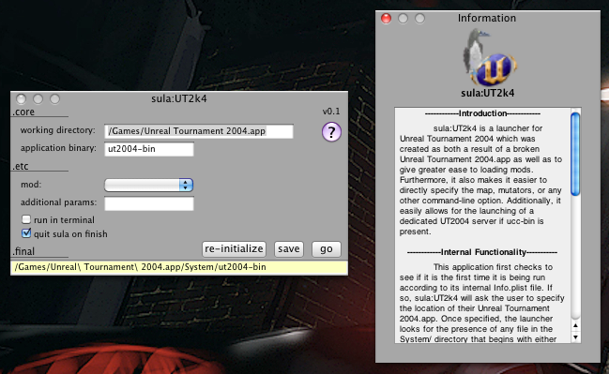Click the save button
This screenshot has width=609, height=374.
pos(289,248)
